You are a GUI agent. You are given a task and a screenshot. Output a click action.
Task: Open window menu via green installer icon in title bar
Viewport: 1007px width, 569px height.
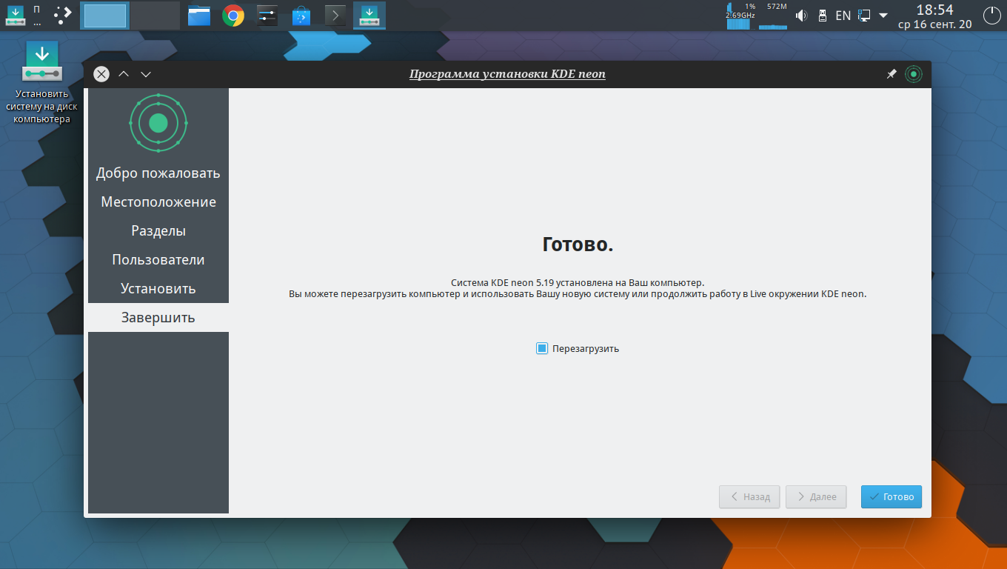[x=914, y=74]
